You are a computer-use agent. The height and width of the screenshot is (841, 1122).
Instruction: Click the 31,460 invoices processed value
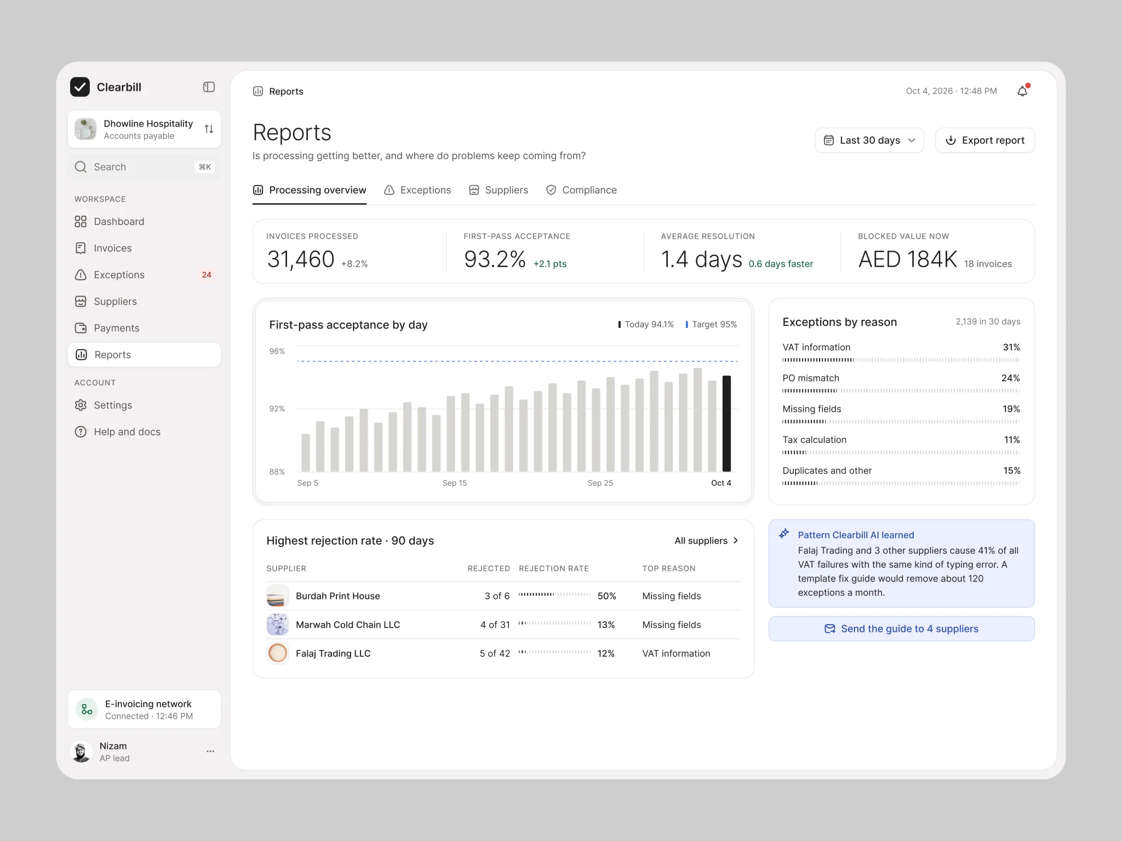(301, 260)
